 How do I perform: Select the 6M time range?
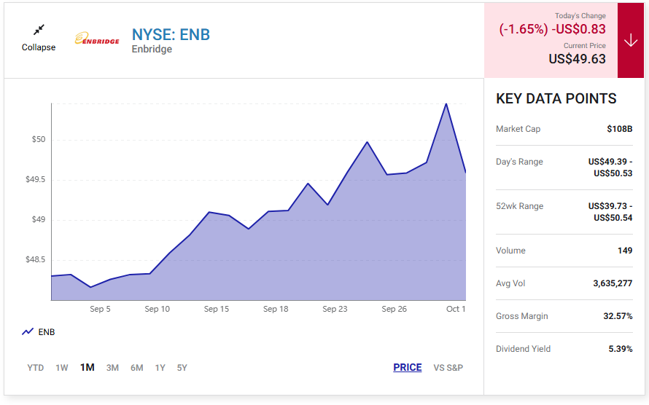137,368
